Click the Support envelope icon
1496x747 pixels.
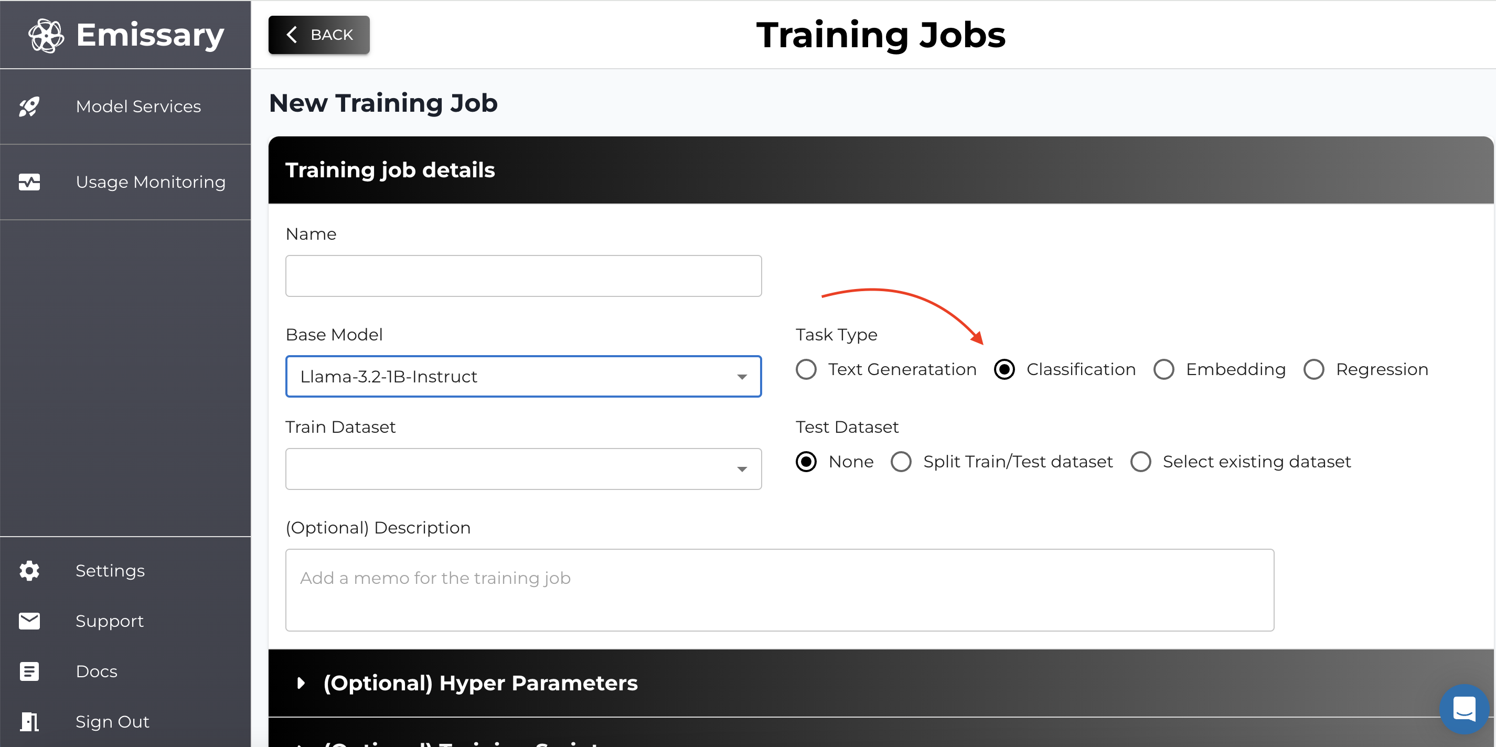28,620
